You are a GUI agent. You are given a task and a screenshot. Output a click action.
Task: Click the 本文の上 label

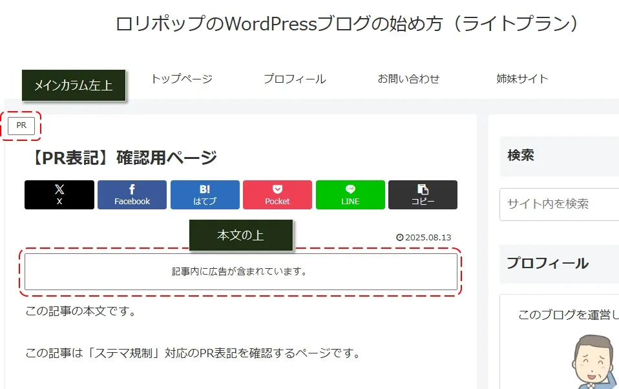tap(240, 235)
